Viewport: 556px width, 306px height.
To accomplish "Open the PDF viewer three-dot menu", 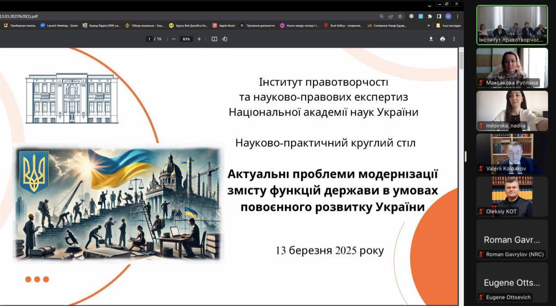I will pyautogui.click(x=454, y=39).
